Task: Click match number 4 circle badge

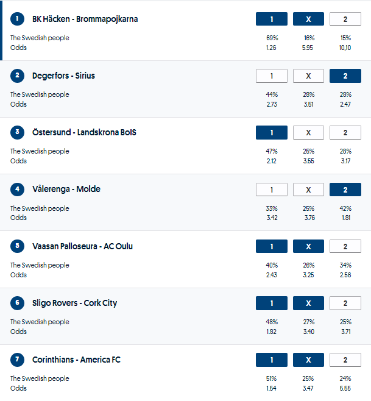Action: click(18, 190)
